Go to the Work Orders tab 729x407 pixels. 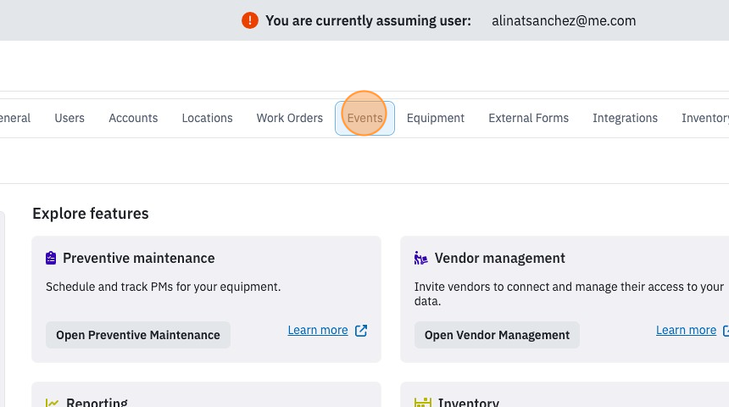290,118
